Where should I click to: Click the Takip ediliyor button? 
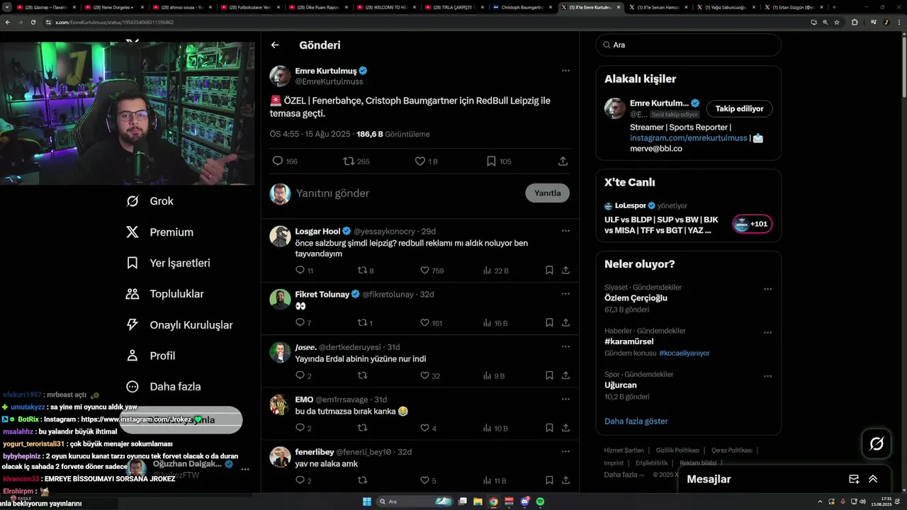pos(739,108)
